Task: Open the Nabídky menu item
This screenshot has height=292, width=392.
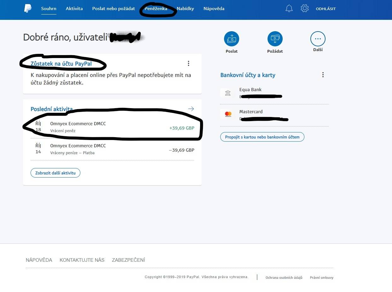Action: [x=185, y=9]
